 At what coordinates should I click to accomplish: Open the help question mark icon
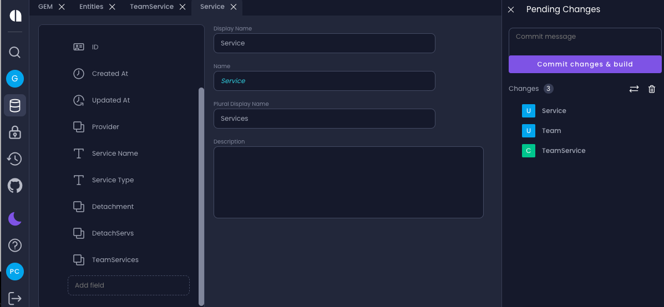point(15,245)
